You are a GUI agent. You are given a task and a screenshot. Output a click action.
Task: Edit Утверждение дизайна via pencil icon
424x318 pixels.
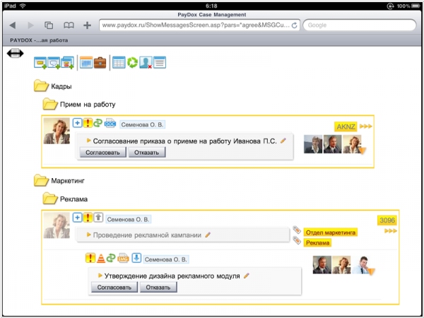coord(247,276)
